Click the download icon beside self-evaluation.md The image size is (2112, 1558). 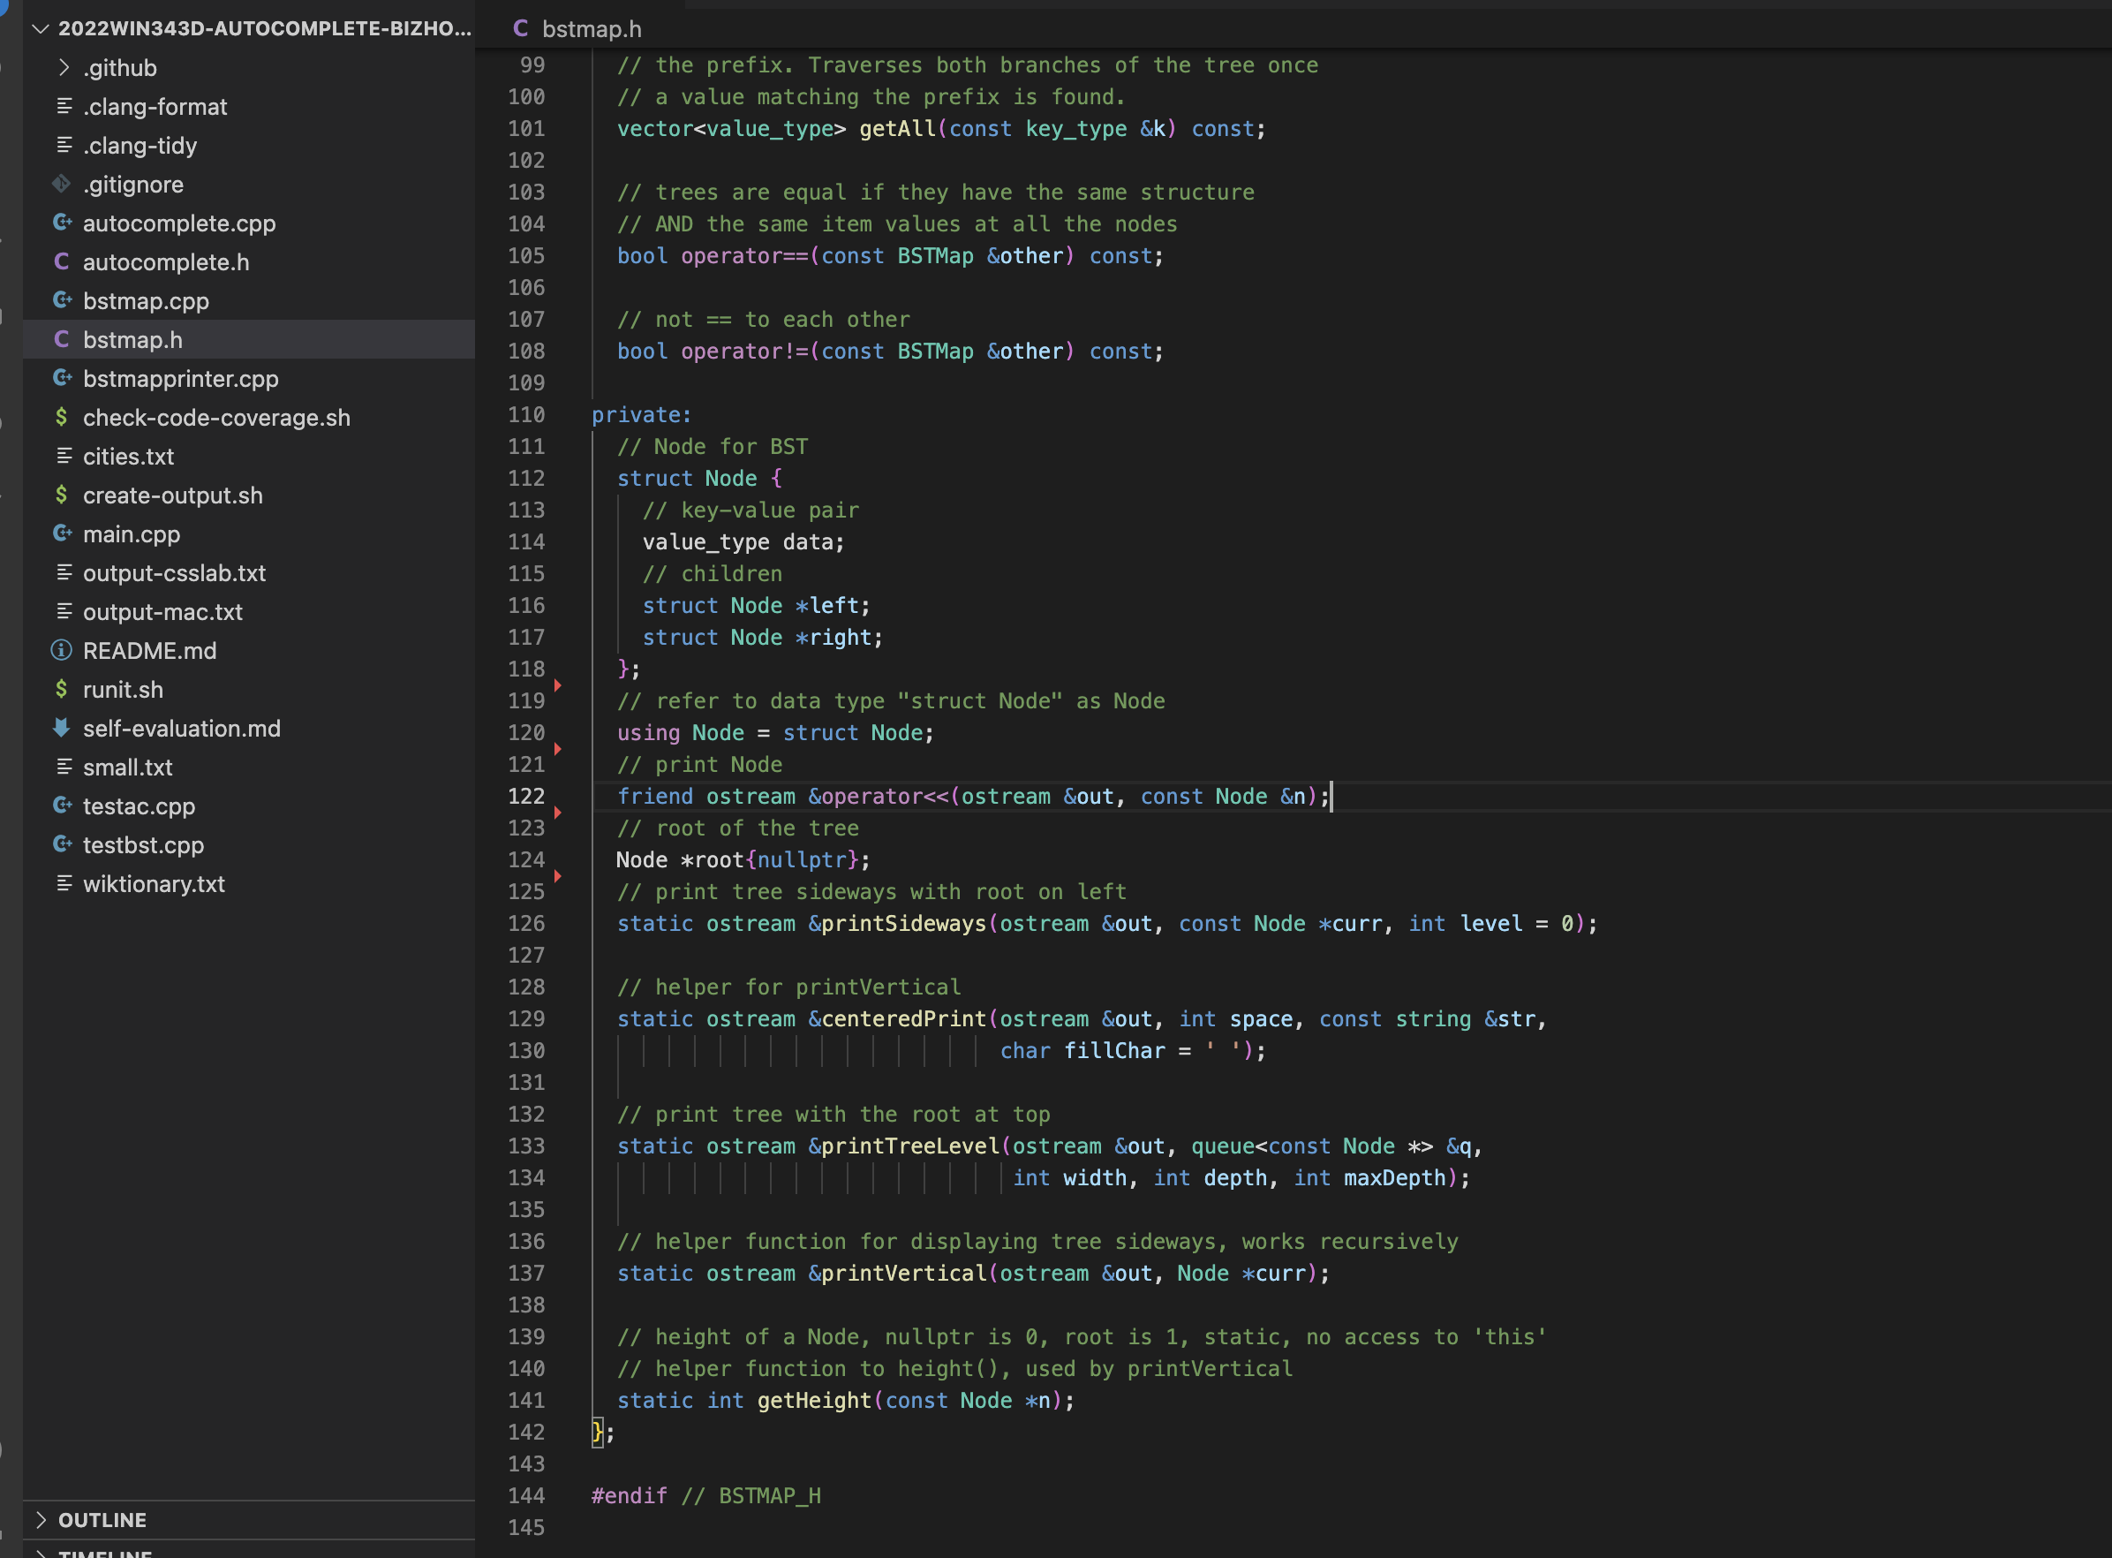tap(62, 728)
